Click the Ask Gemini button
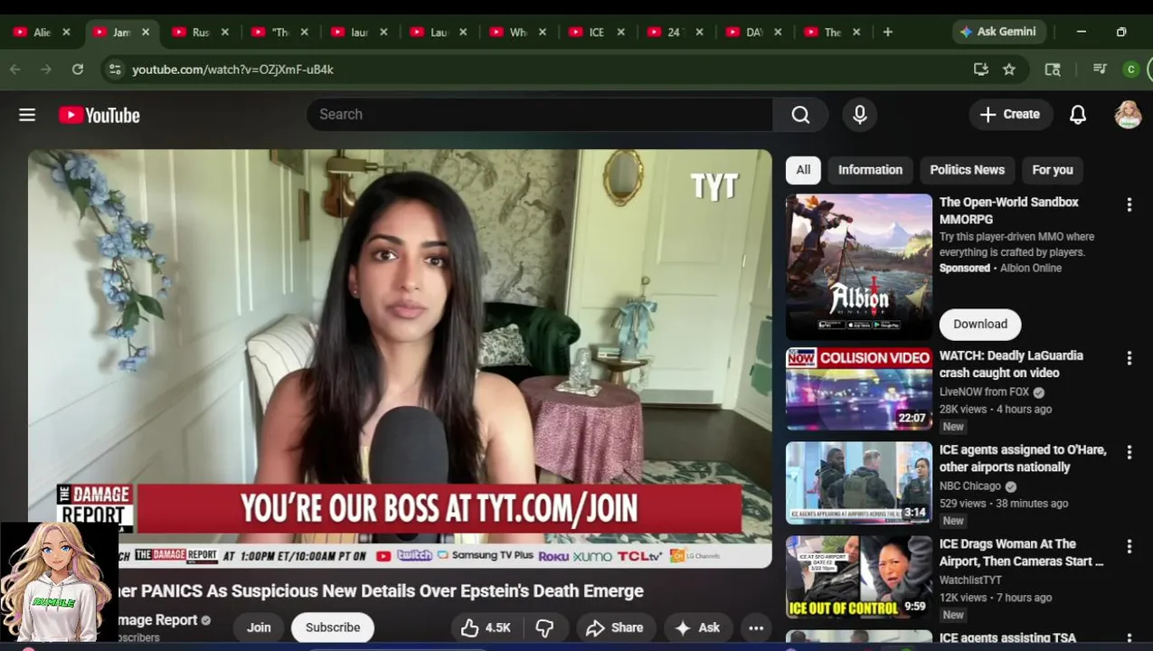Image resolution: width=1153 pixels, height=651 pixels. point(998,32)
